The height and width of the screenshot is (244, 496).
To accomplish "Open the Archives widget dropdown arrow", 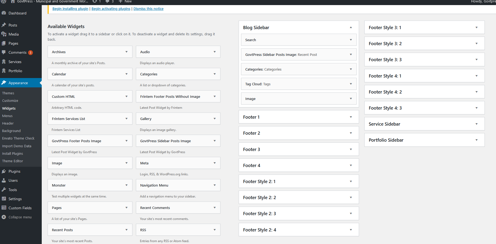I will pos(127,52).
